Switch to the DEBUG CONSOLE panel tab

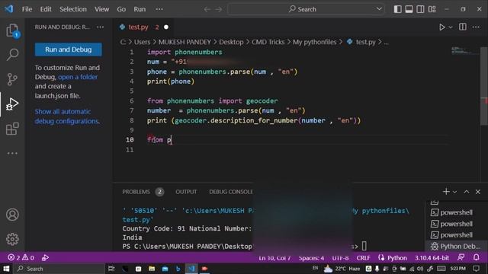[230, 192]
